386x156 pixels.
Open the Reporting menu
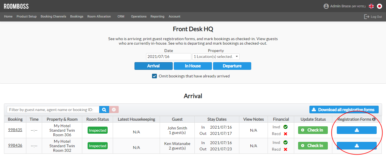[x=157, y=16]
